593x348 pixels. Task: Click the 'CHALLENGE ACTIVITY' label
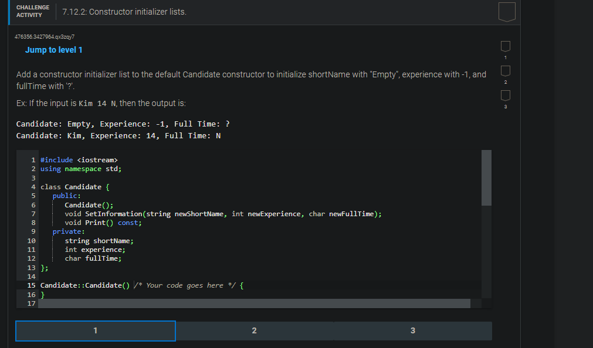click(x=32, y=11)
